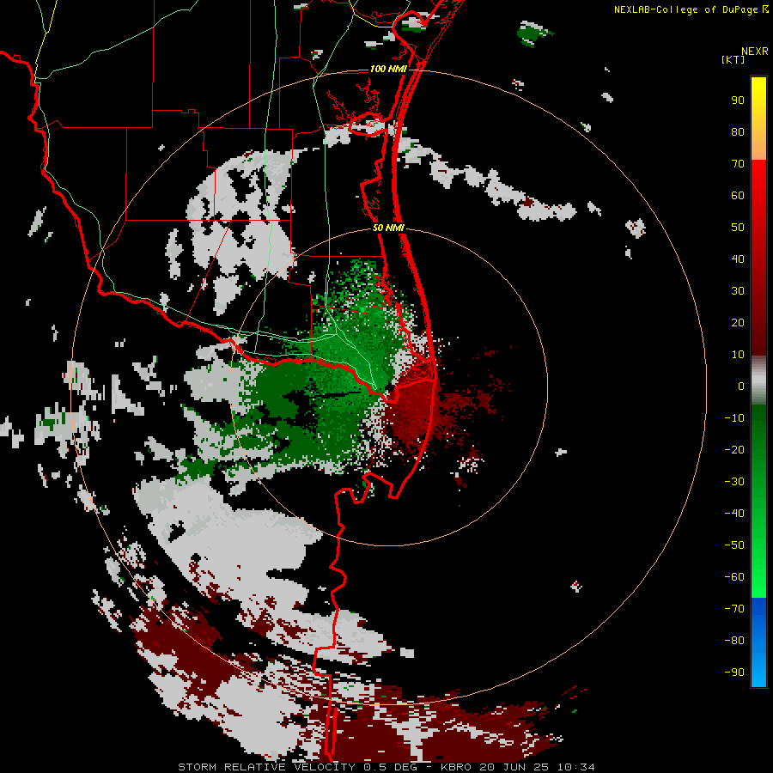Click the -80 tick label on scale

coord(734,641)
